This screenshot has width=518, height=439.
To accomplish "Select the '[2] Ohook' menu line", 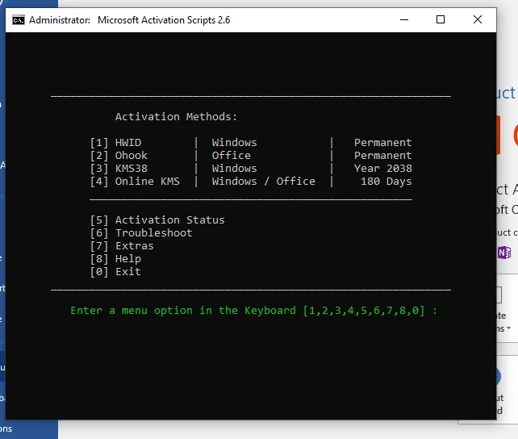I will (x=119, y=156).
